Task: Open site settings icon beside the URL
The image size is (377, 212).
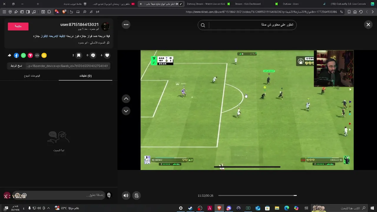Action: (x=341, y=12)
